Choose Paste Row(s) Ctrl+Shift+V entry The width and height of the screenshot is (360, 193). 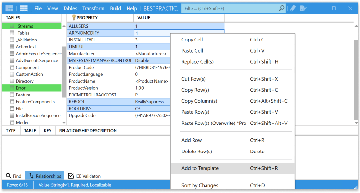pos(232,112)
